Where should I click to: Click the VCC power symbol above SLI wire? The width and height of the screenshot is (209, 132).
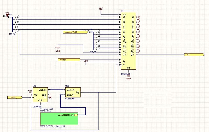tap(101, 9)
